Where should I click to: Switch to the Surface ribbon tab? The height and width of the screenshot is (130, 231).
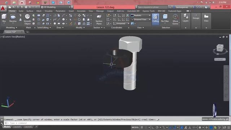point(30,11)
